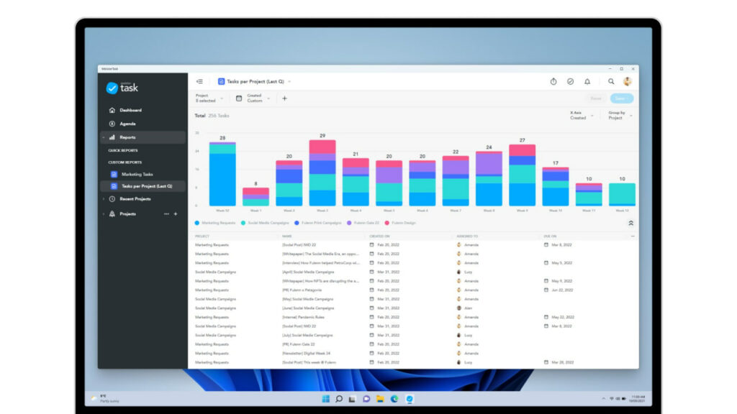Screen dimensions: 737x414
Task: Open File Explorer from taskbar
Action: [x=380, y=399]
